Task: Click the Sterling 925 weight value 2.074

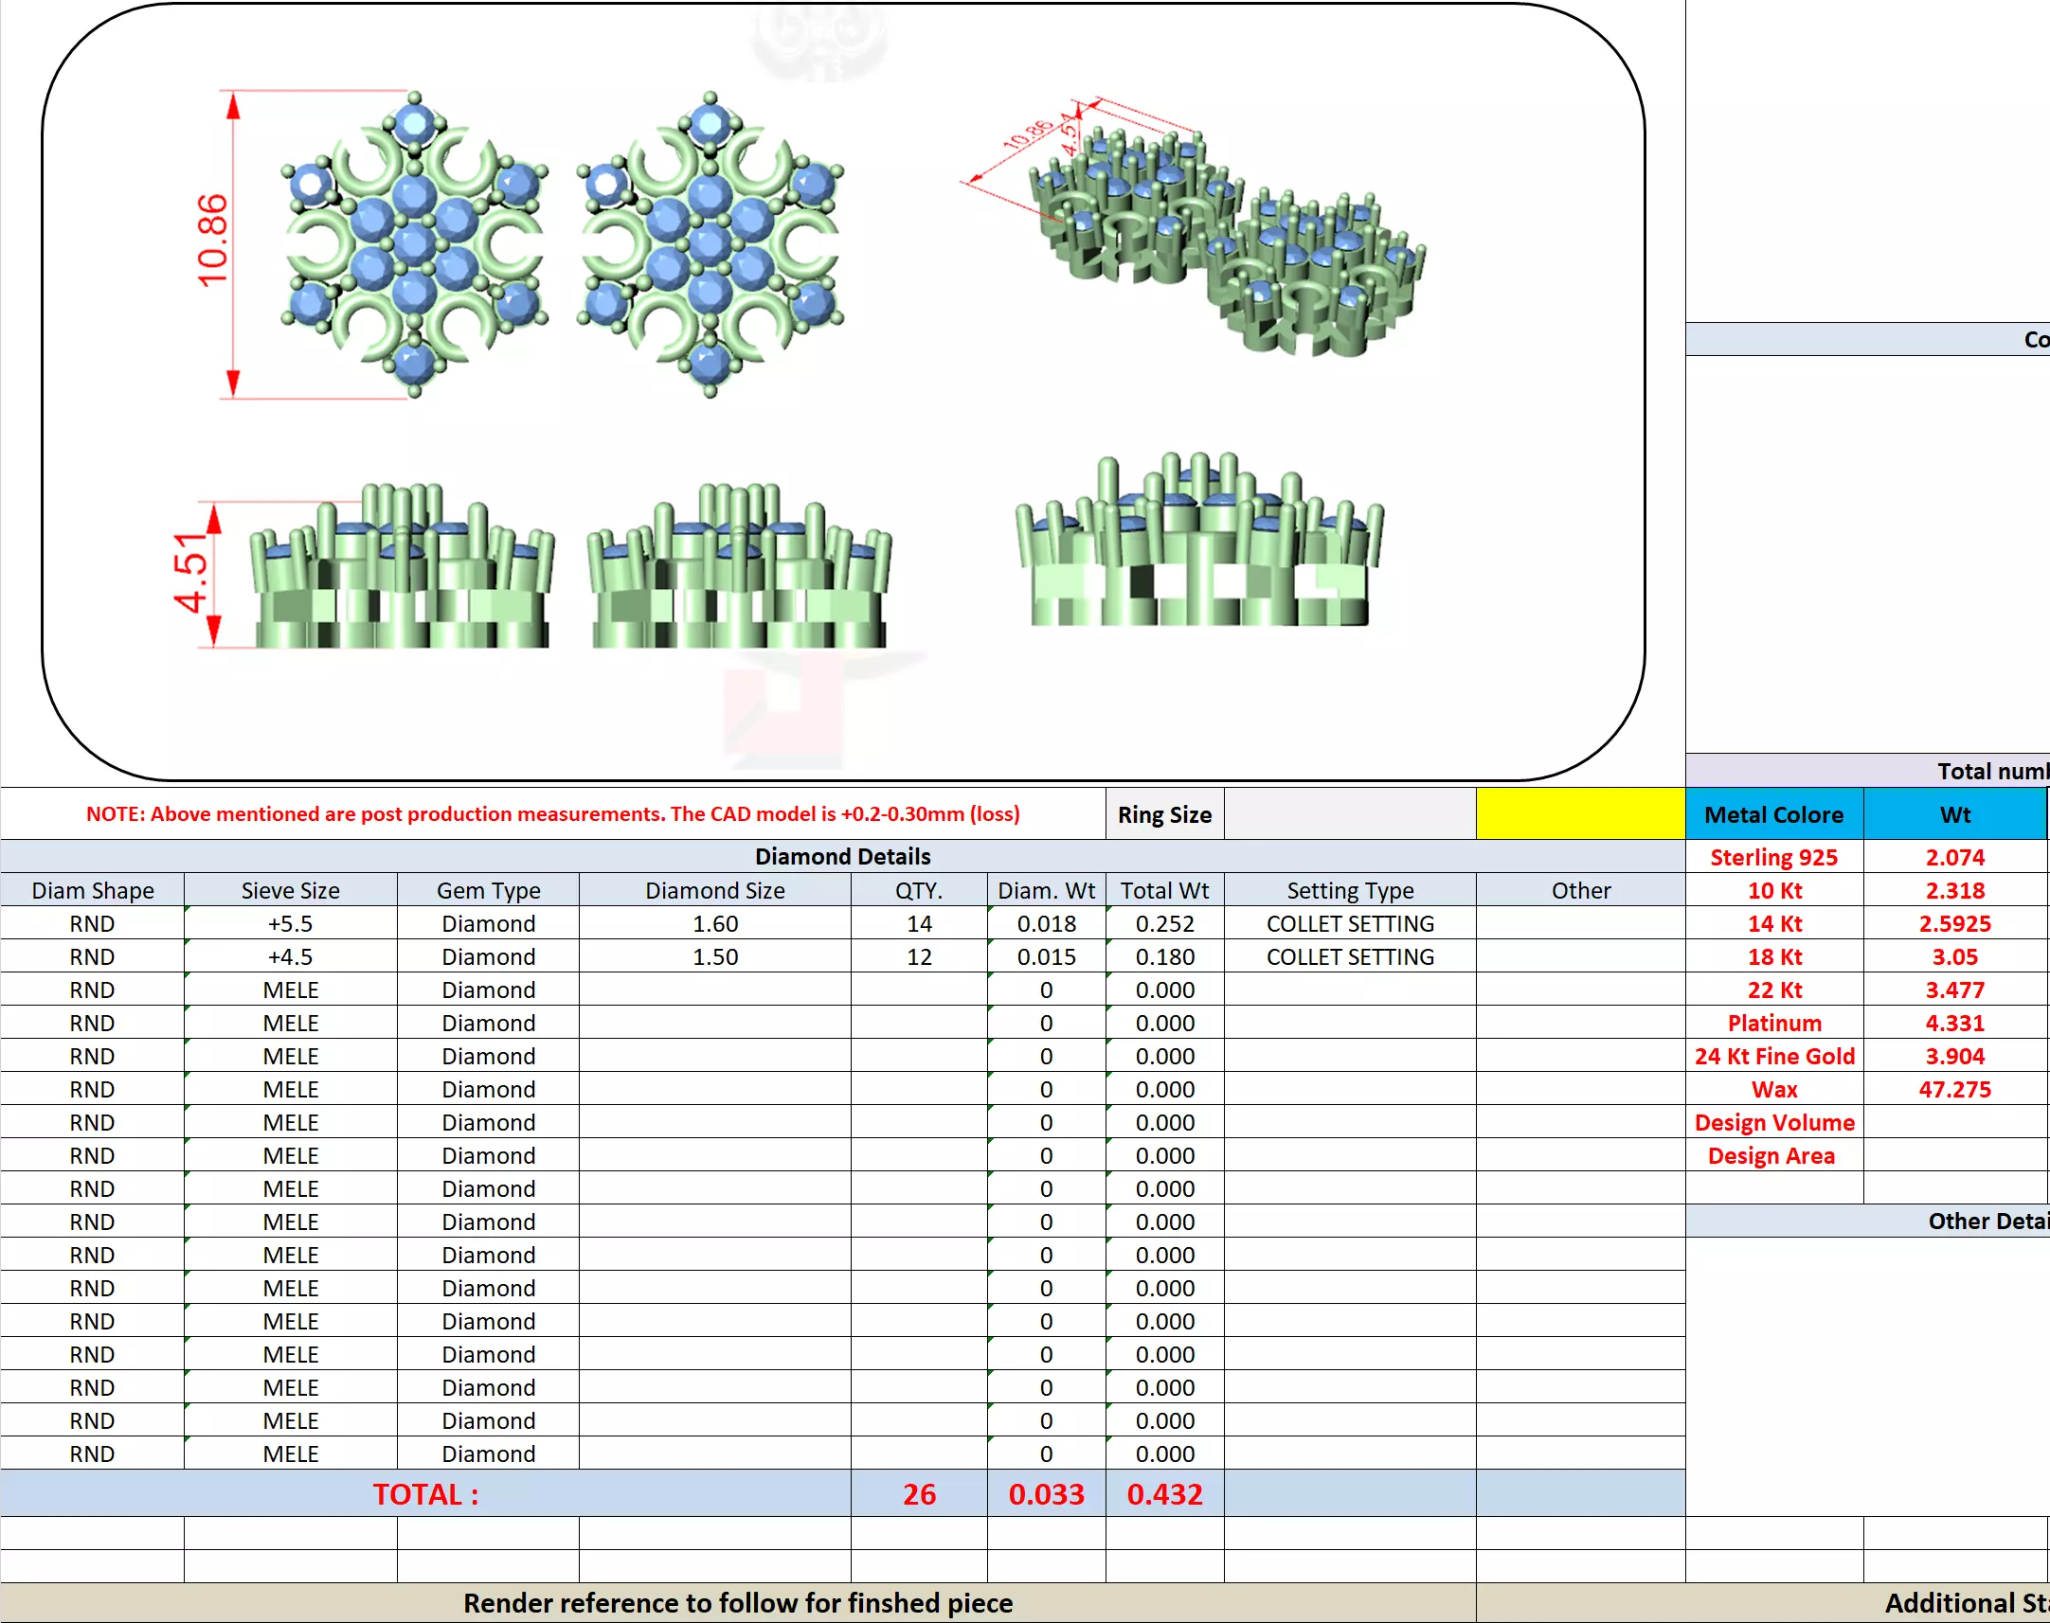Action: (1954, 857)
